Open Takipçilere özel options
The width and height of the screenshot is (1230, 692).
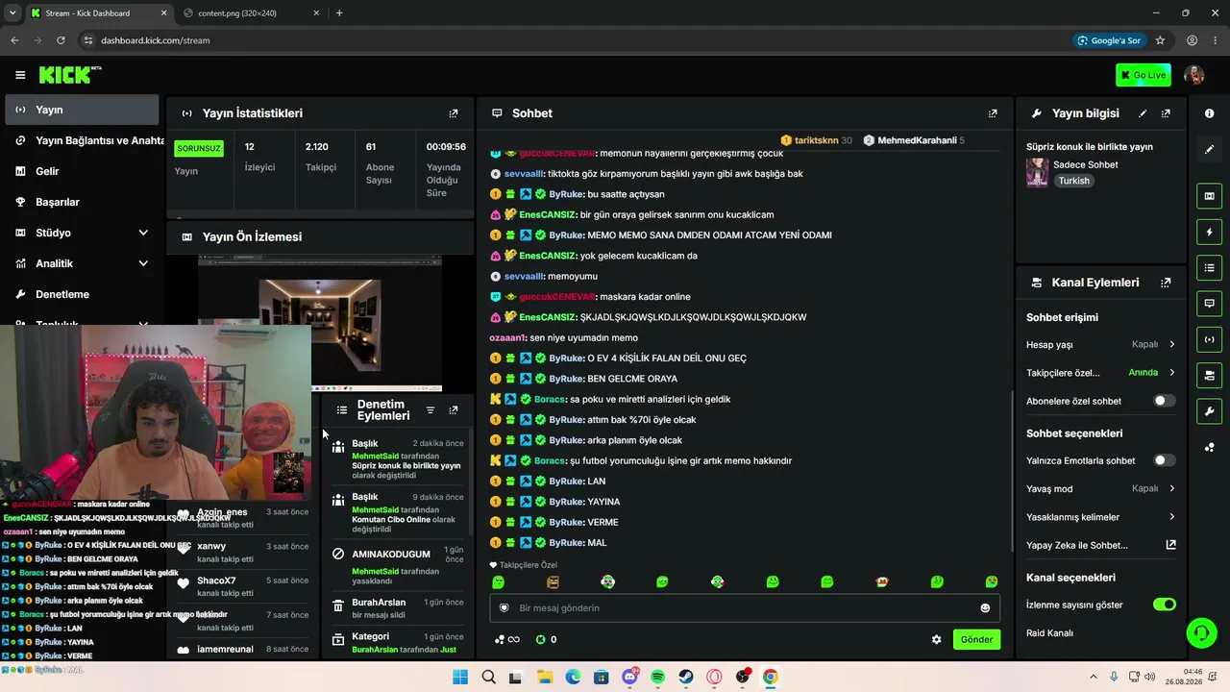pyautogui.click(x=1100, y=372)
